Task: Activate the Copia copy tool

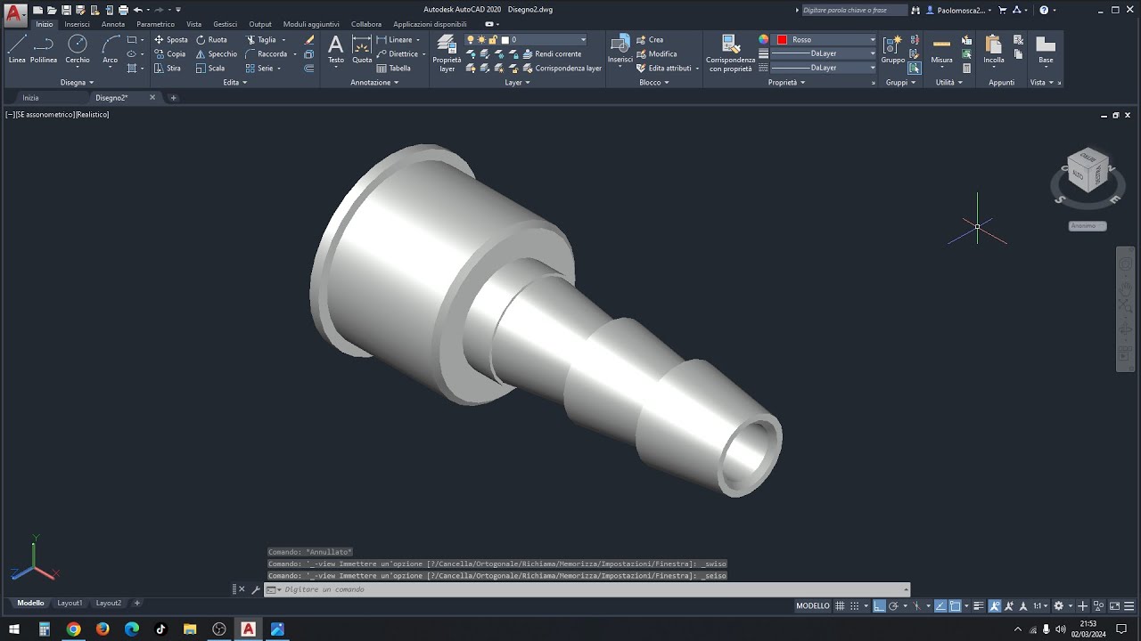Action: (x=170, y=54)
